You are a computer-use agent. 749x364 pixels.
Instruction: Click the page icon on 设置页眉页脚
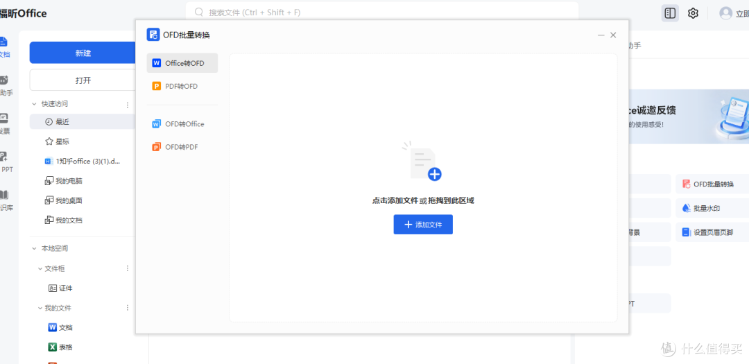click(687, 233)
